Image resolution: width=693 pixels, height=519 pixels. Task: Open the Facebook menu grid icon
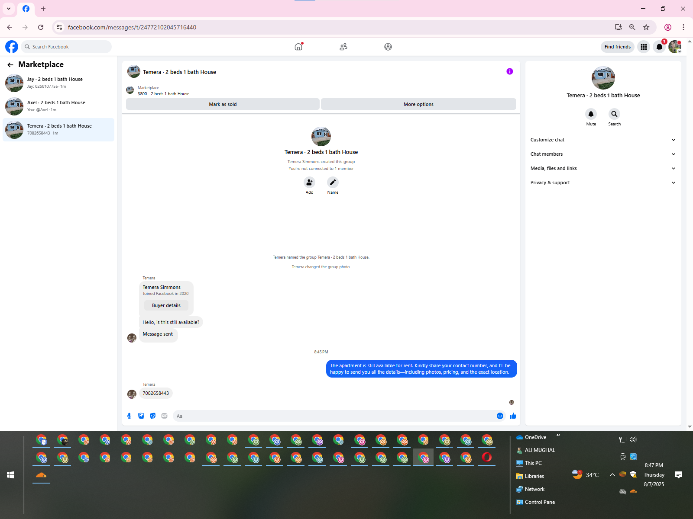click(644, 47)
